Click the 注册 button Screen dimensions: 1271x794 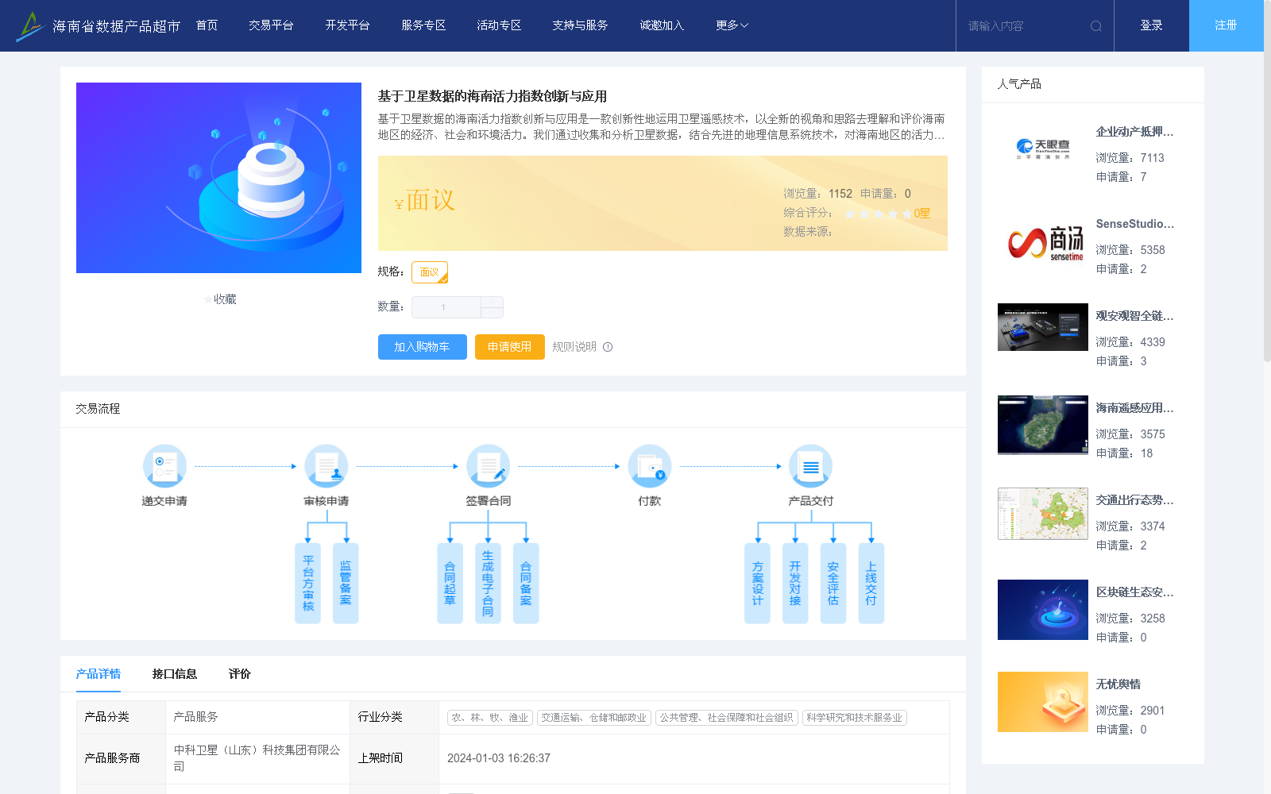click(1227, 25)
